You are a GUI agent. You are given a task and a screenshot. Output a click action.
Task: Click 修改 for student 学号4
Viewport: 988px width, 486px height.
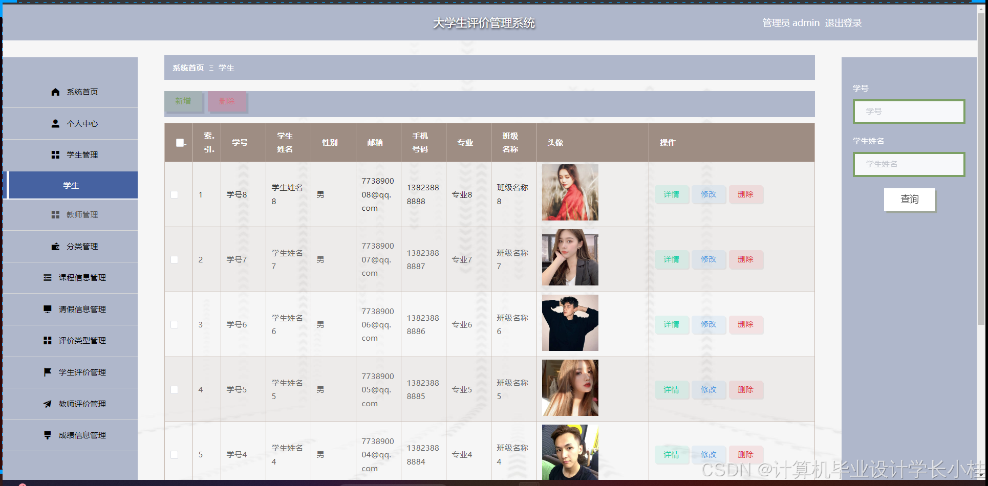coord(708,455)
